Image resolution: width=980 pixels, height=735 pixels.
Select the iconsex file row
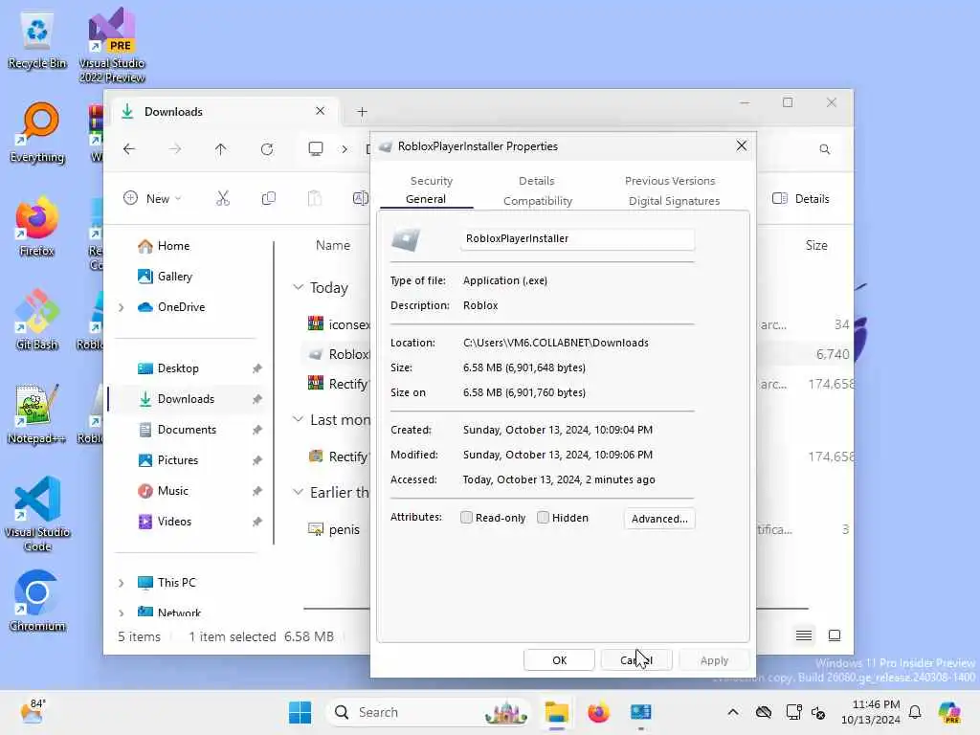pos(339,324)
